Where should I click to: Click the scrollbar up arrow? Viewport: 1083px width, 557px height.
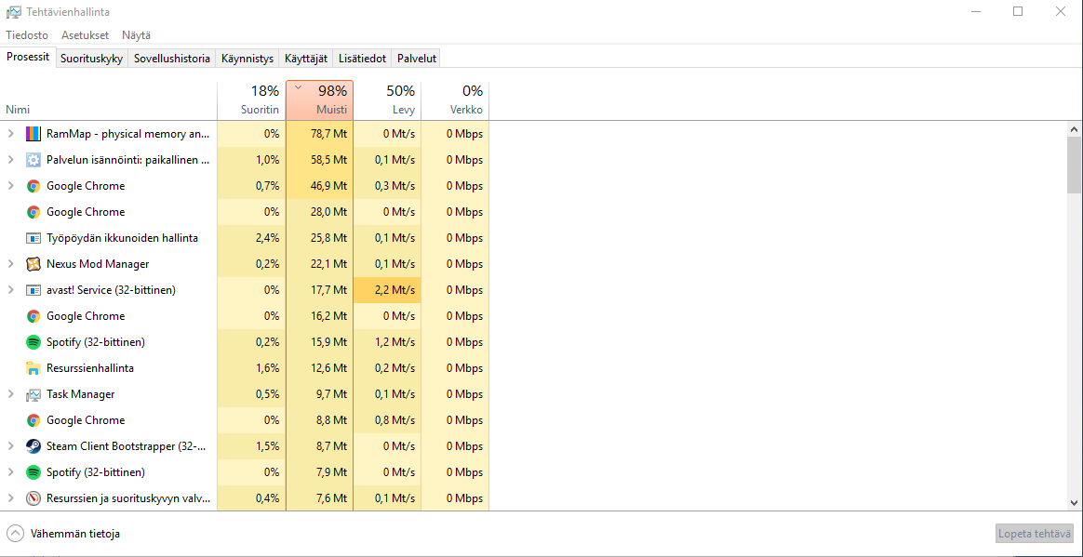[1074, 129]
